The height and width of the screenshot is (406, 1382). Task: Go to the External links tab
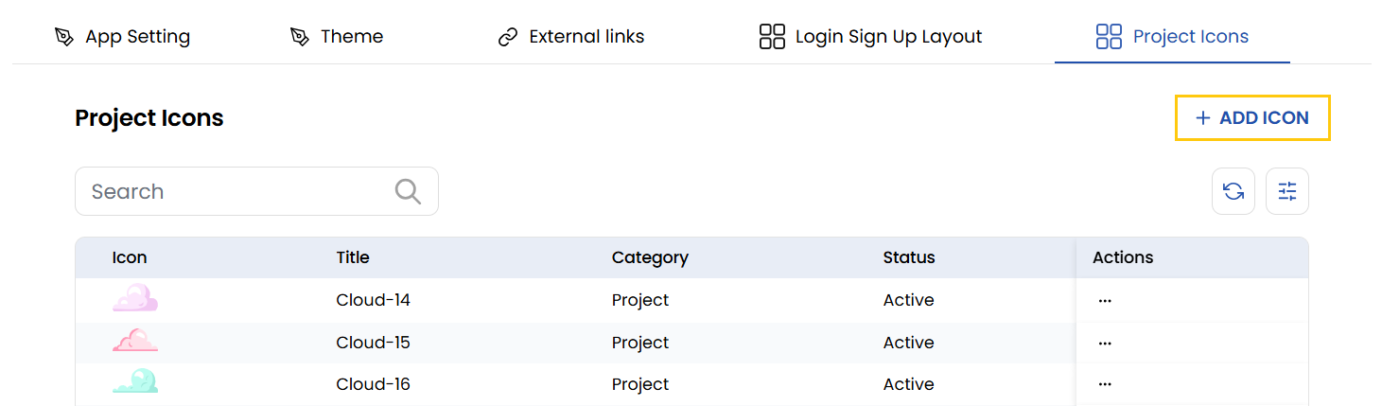point(571,37)
